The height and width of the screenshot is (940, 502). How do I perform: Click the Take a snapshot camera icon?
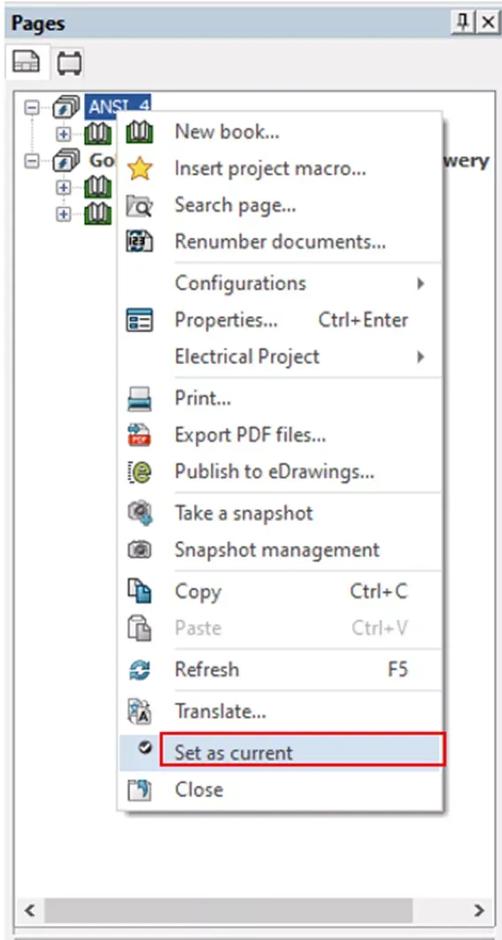(x=139, y=514)
